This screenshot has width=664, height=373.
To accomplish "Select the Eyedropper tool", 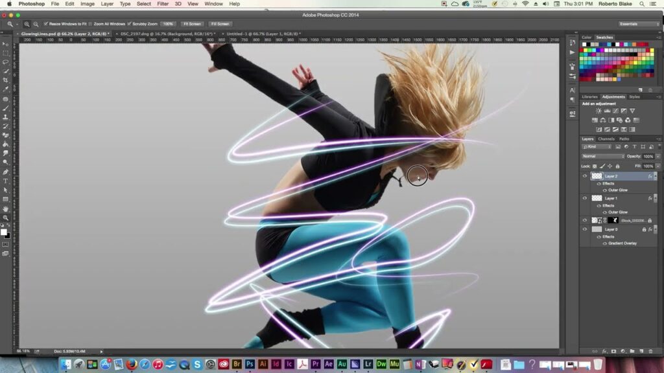I will coord(6,89).
